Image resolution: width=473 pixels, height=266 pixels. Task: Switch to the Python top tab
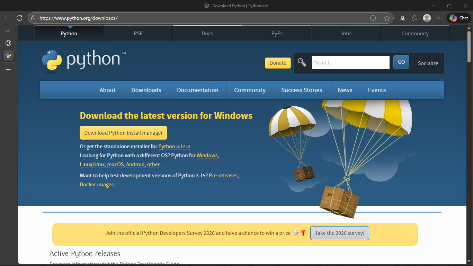point(69,33)
